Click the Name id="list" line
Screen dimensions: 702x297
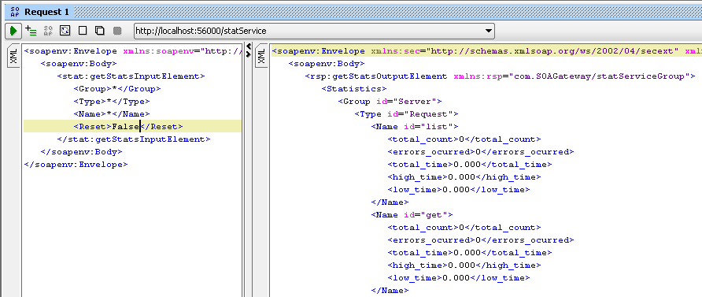[415, 126]
